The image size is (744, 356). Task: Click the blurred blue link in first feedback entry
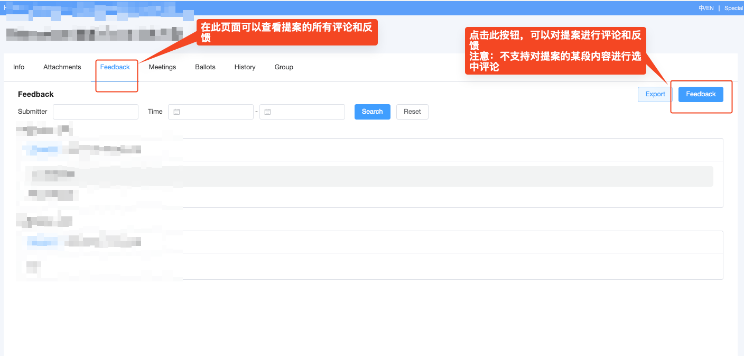tap(43, 150)
